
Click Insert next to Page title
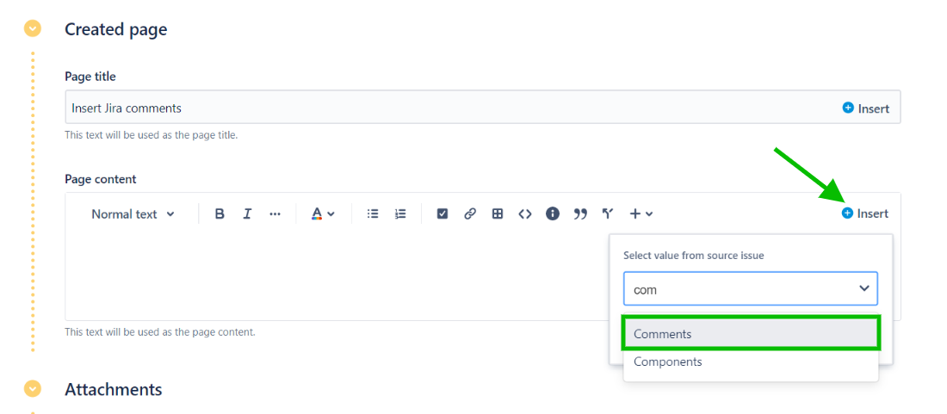(865, 108)
